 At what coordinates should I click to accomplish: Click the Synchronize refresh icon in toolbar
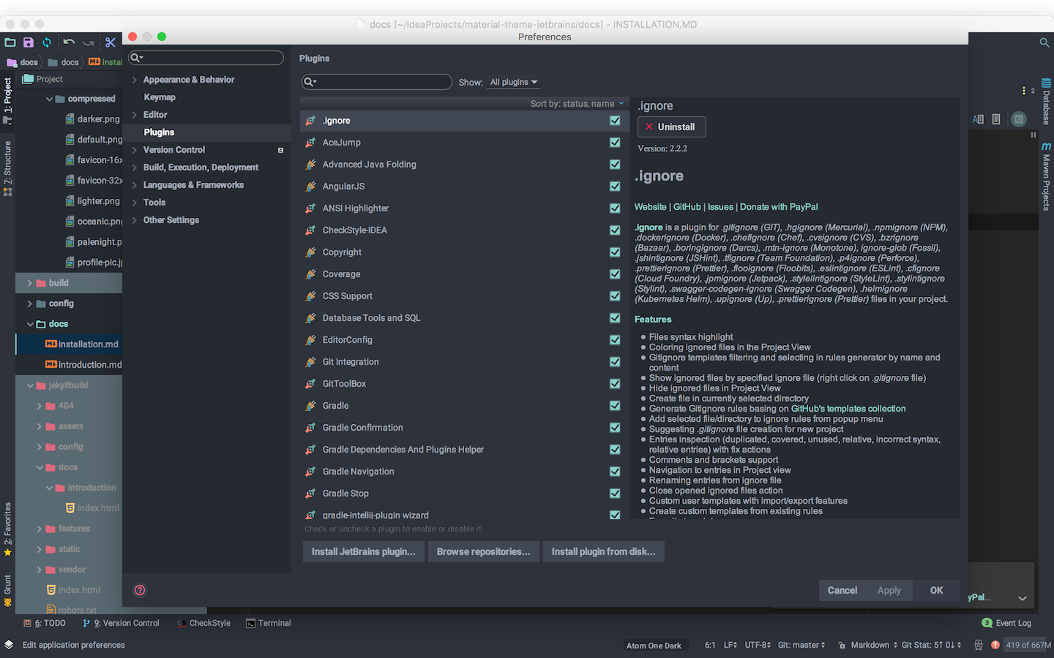click(47, 42)
